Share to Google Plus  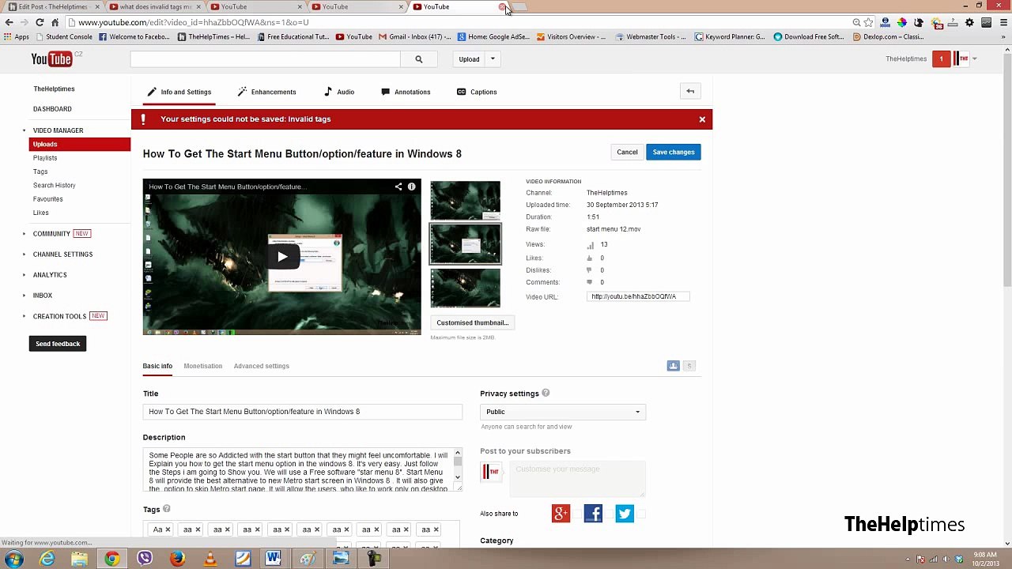[561, 514]
